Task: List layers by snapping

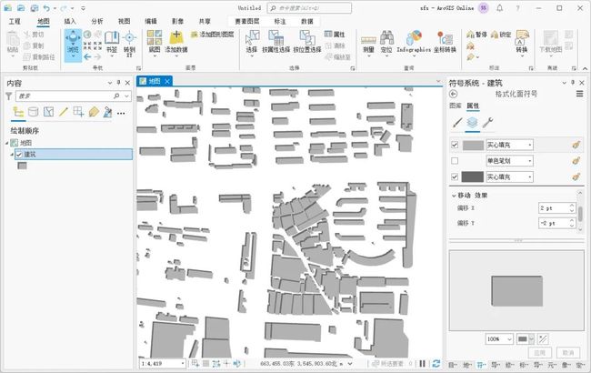Action: click(x=78, y=112)
